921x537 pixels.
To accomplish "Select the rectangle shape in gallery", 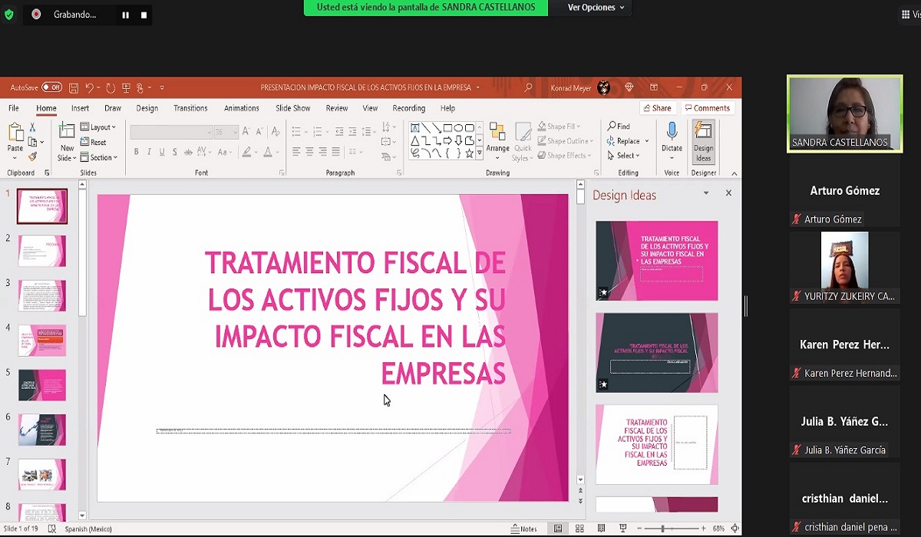I will pos(447,128).
